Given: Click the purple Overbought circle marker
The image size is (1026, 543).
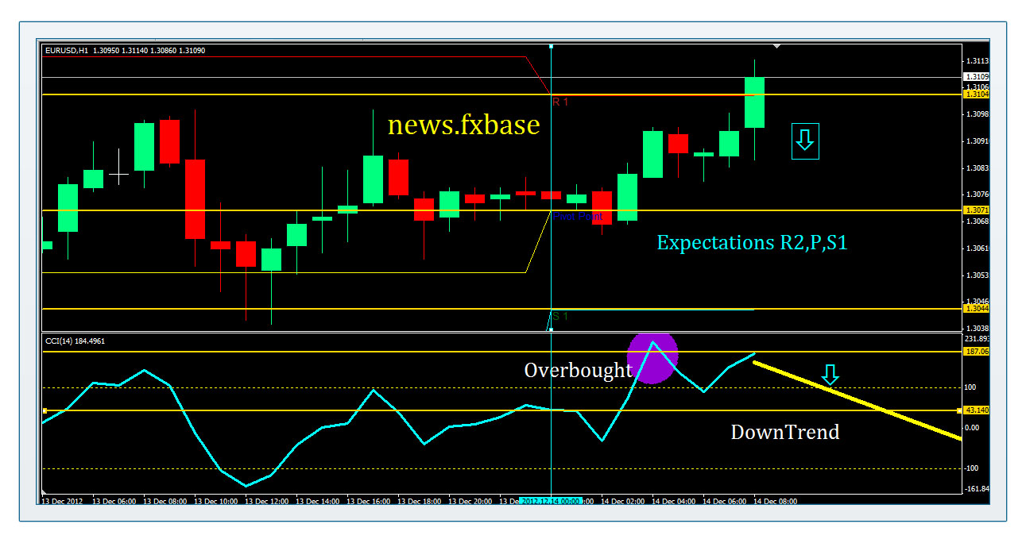Looking at the screenshot, I should (652, 357).
